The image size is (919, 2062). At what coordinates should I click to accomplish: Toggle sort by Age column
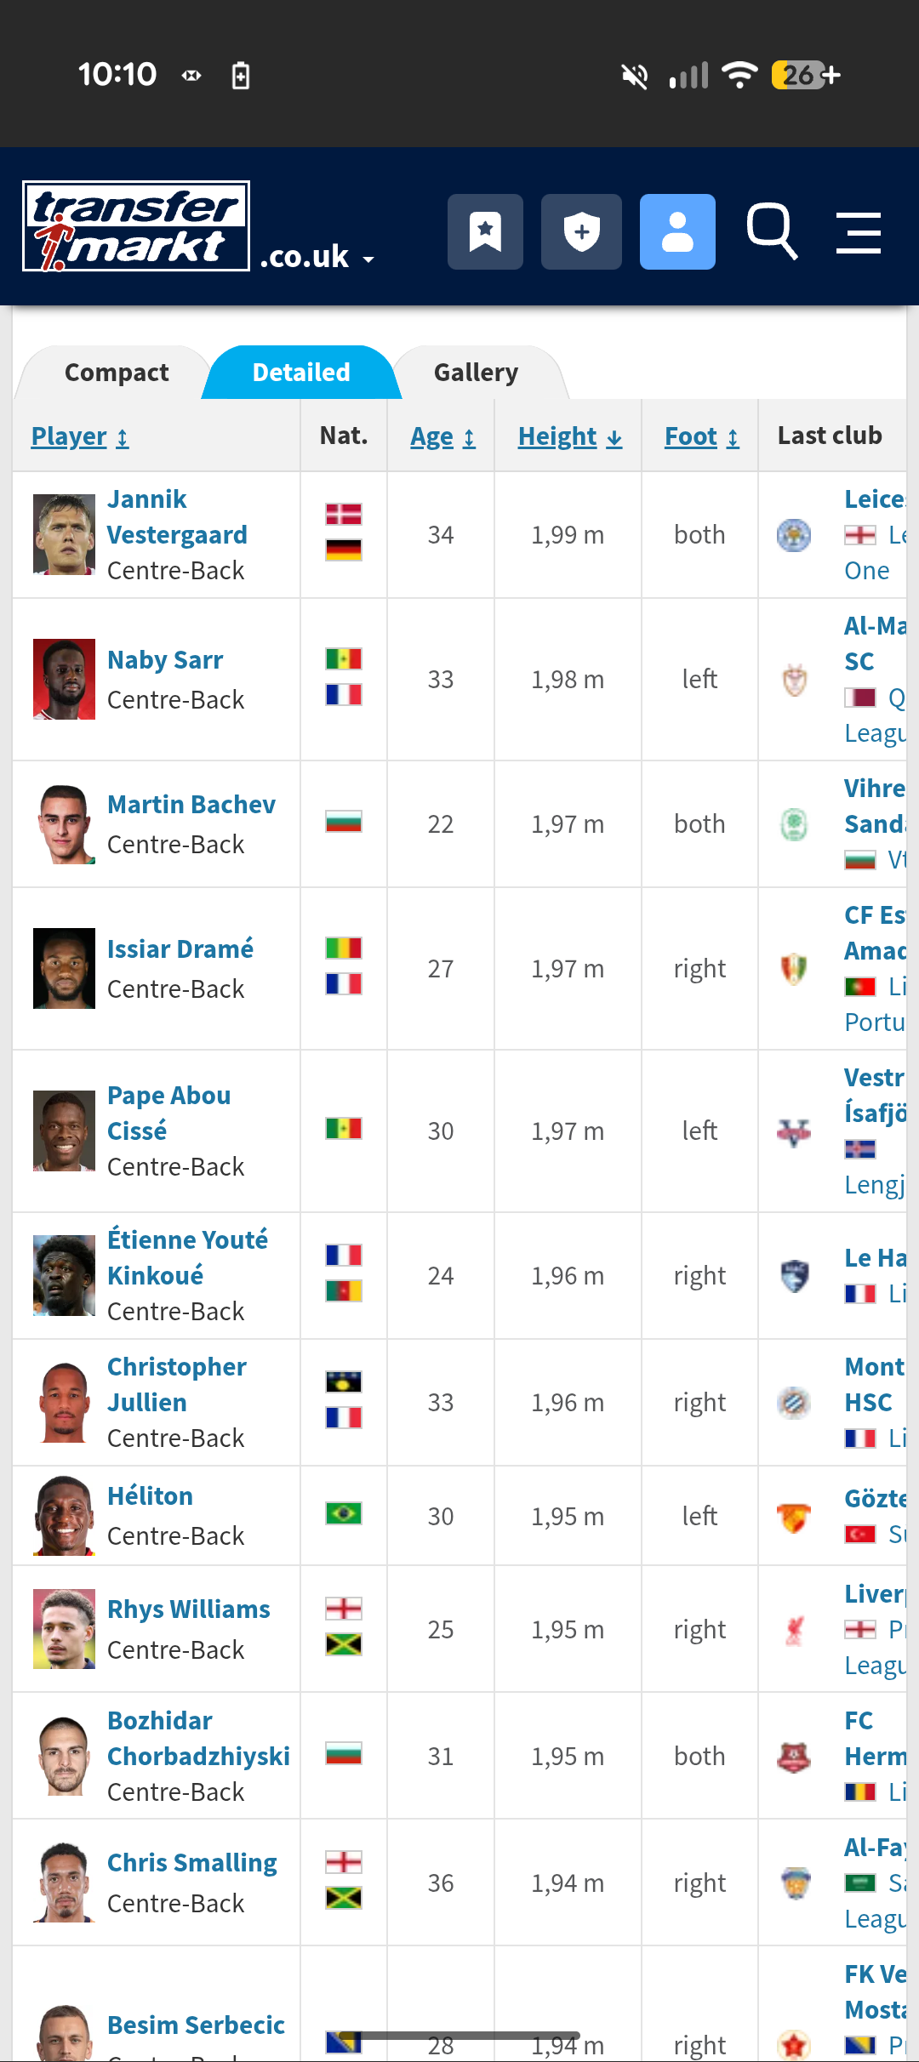tap(442, 436)
